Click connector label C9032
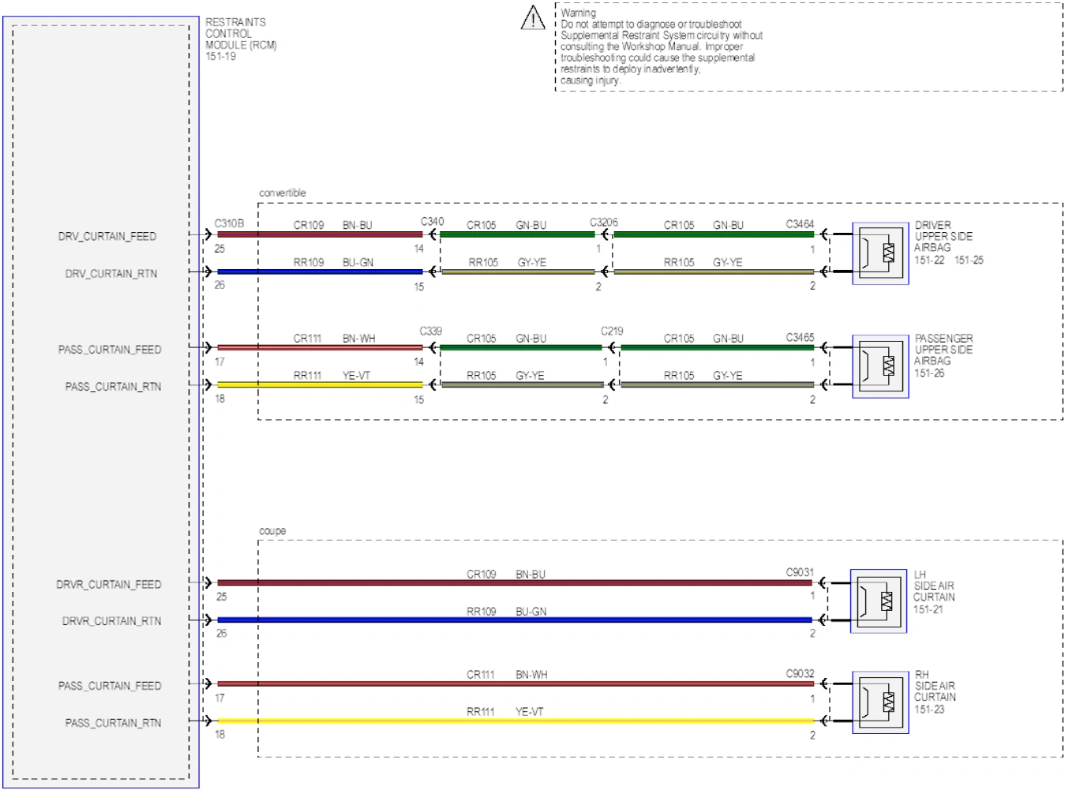This screenshot has height=790, width=1065. [800, 674]
